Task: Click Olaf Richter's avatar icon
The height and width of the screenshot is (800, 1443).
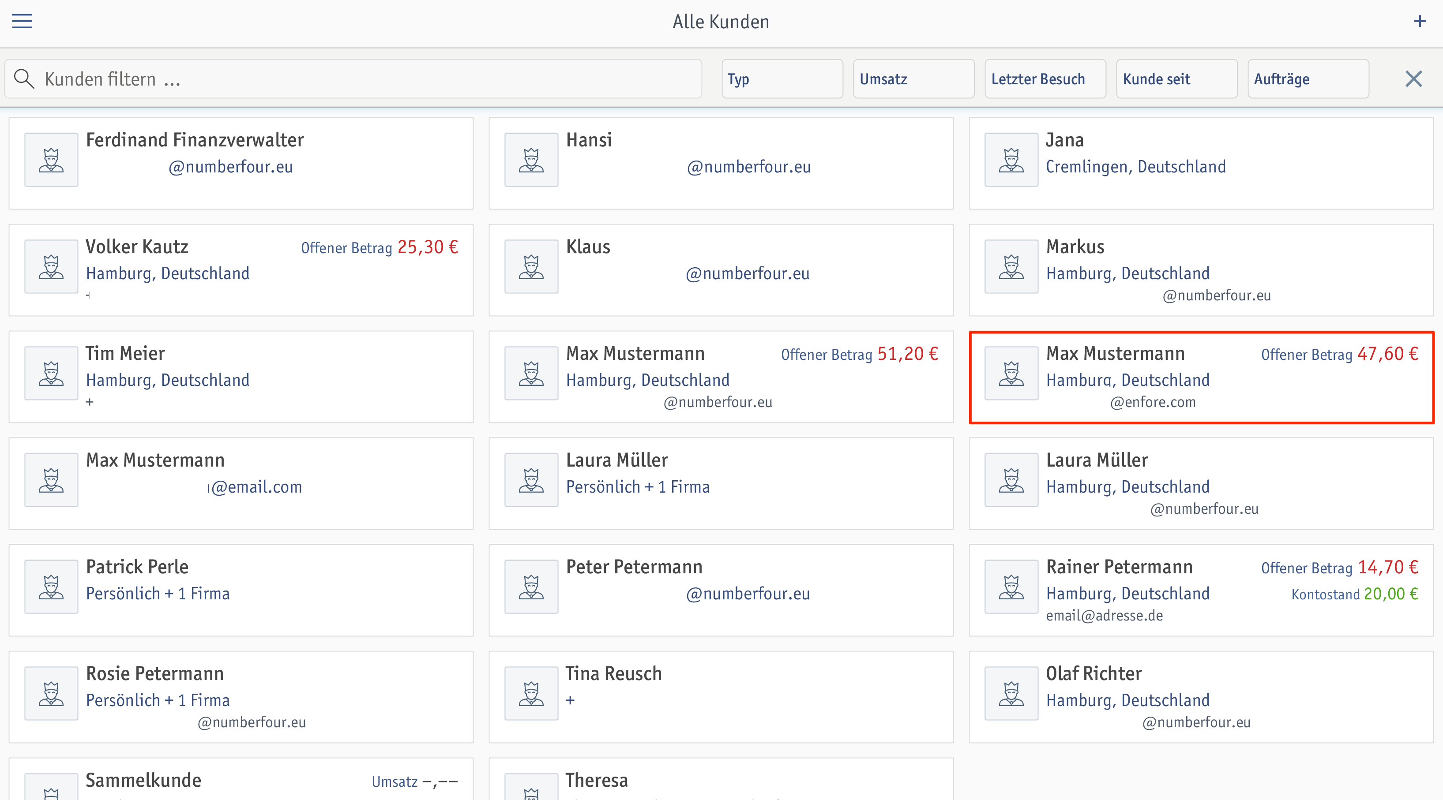Action: (x=1011, y=693)
